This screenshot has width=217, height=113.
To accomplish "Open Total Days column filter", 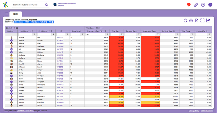I will tap(122, 35).
